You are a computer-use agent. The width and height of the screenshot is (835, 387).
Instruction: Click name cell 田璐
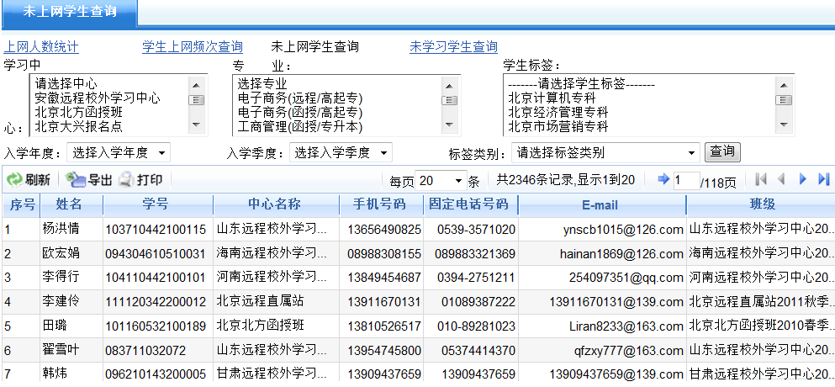click(55, 326)
